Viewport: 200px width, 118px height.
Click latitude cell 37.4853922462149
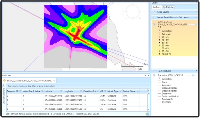click(x=53, y=100)
